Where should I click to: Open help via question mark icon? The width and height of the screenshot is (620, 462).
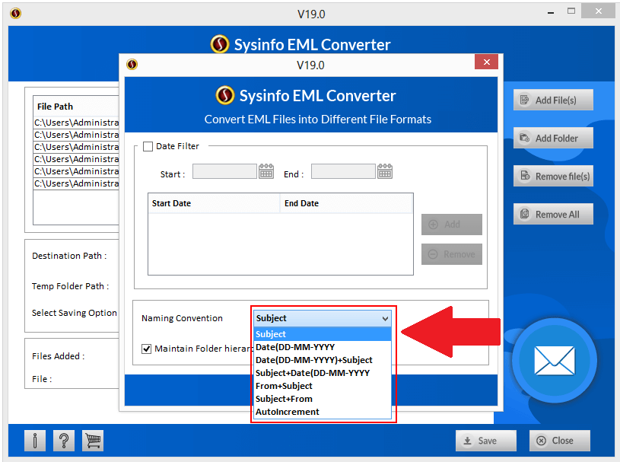pyautogui.click(x=64, y=441)
